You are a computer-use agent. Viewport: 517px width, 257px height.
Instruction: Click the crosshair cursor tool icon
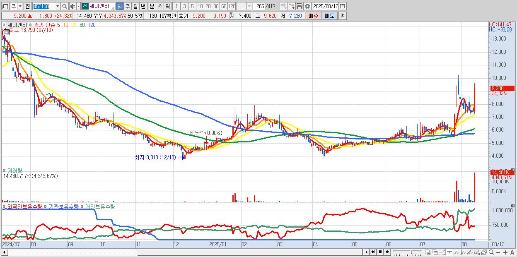click(x=449, y=252)
